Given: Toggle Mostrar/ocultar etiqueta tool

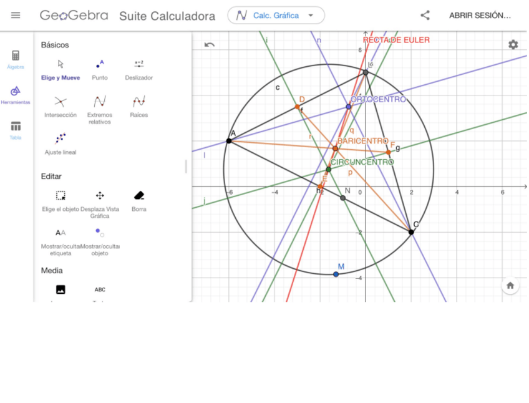Looking at the screenshot, I should tap(60, 233).
